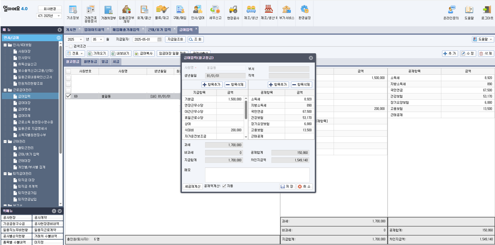Click the 저장 button in the dialog
Viewport: 495px width, 245px height.
(x=287, y=186)
